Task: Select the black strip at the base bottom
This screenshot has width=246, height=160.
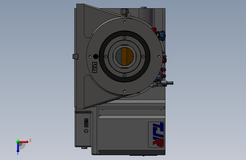Action: coord(132,152)
